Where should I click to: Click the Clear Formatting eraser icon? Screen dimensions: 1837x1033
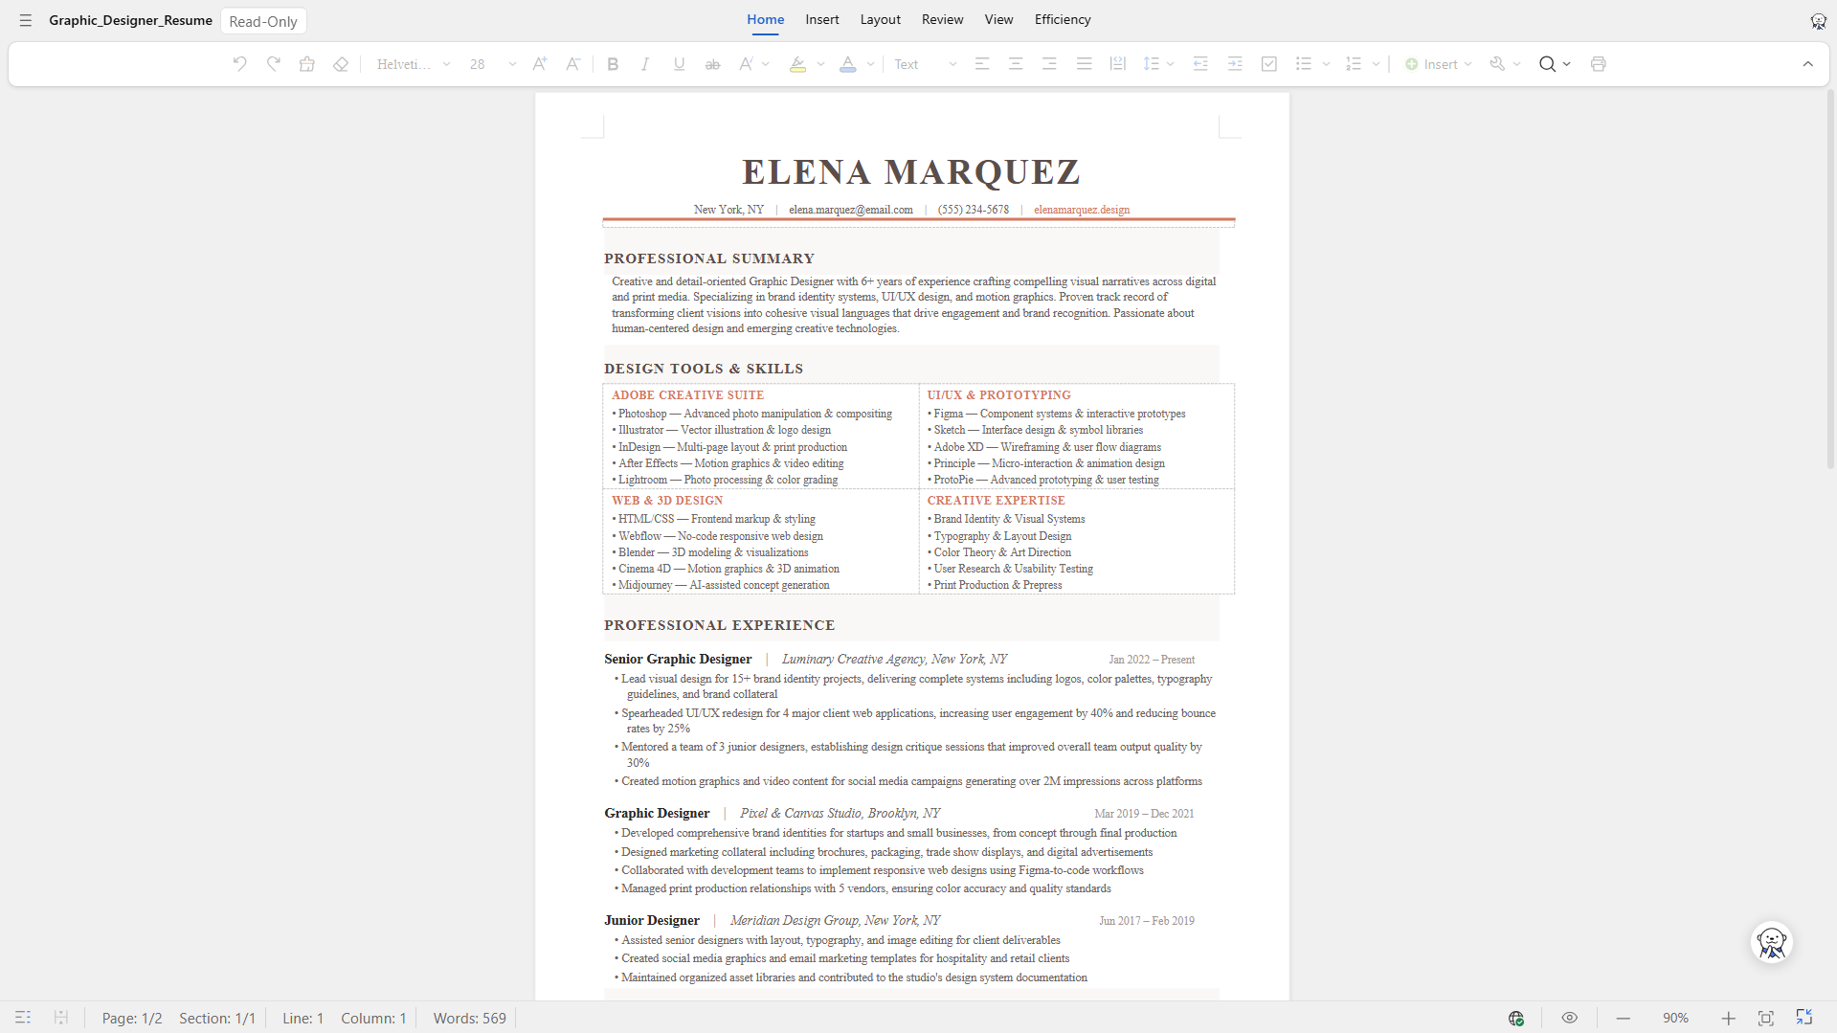(x=340, y=64)
